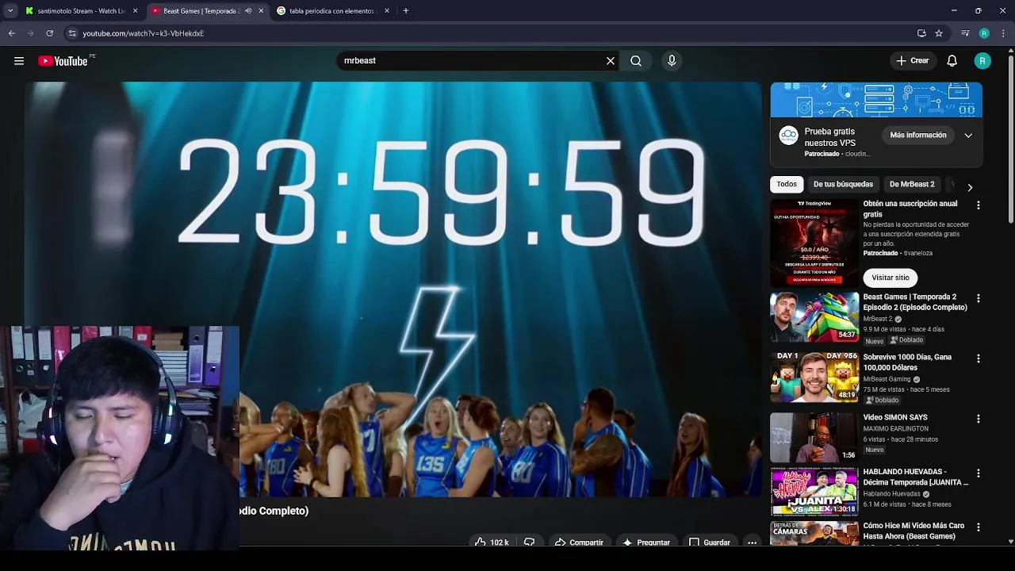Click Más información on the VPS ad
Screen dimensions: 1015x571
(918, 136)
